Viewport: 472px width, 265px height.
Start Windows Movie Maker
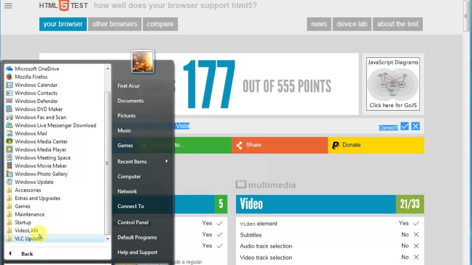click(41, 166)
